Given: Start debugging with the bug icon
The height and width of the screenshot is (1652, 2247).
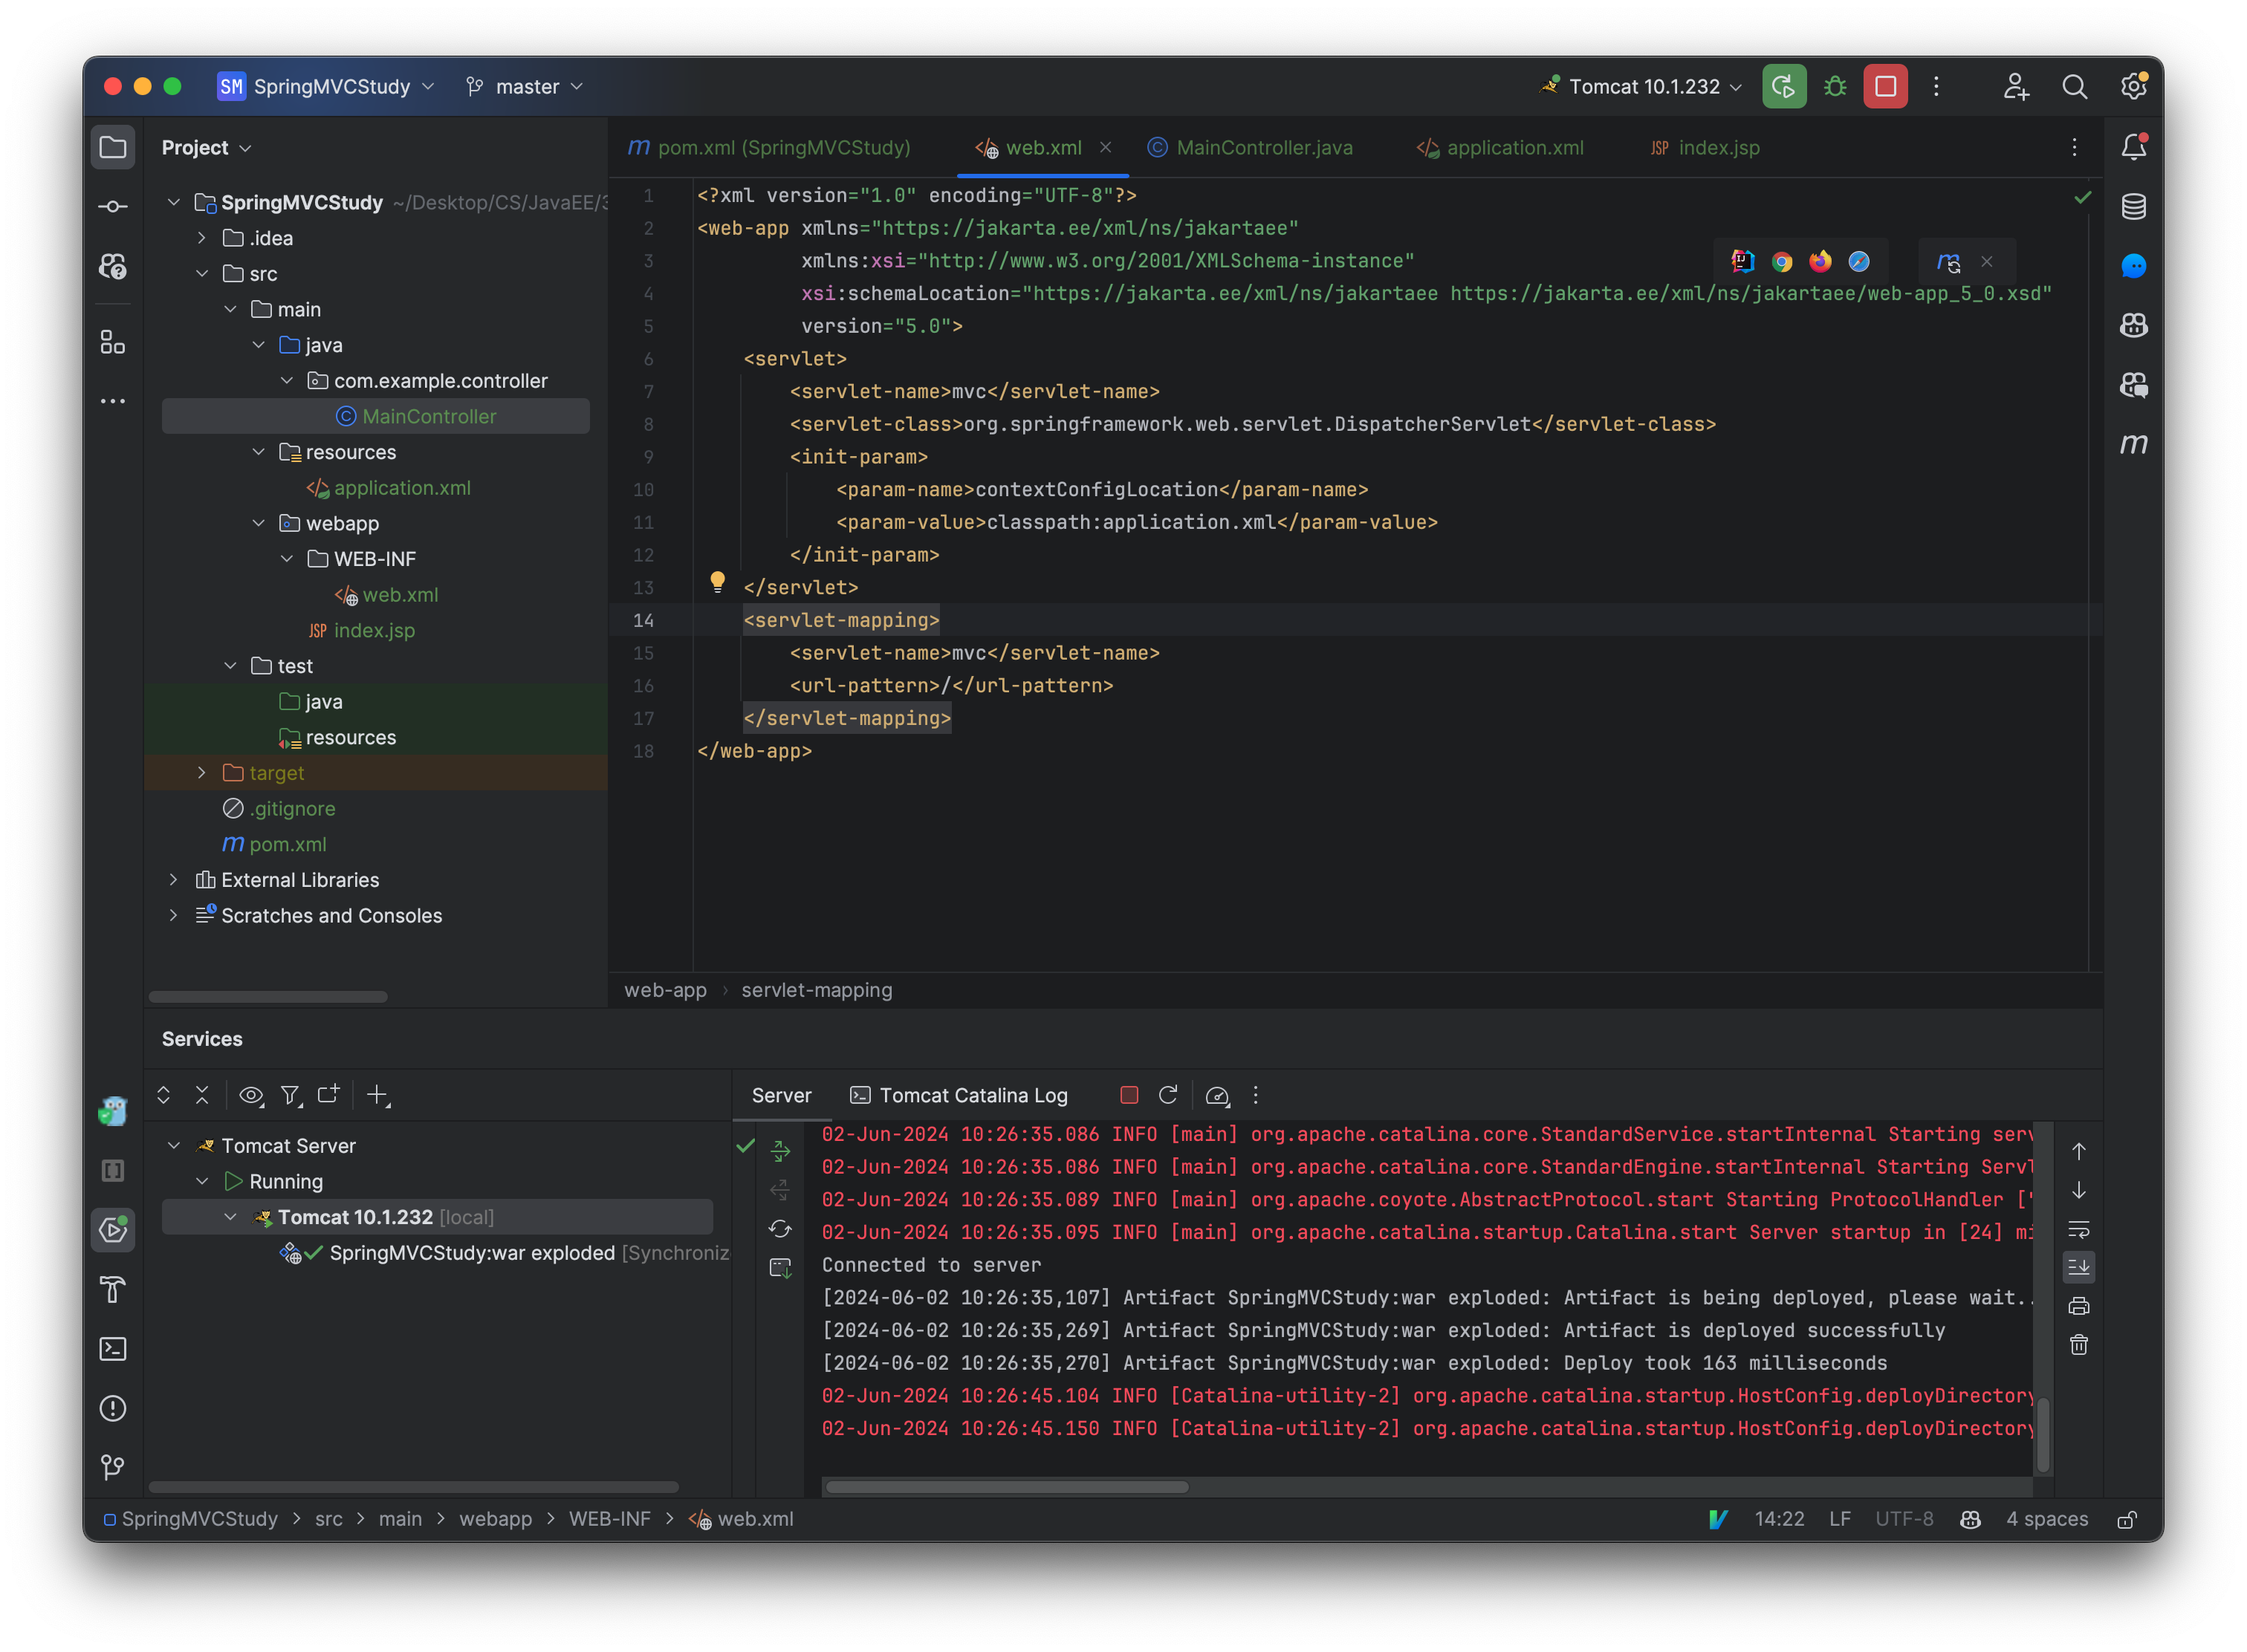Looking at the screenshot, I should pos(1835,86).
